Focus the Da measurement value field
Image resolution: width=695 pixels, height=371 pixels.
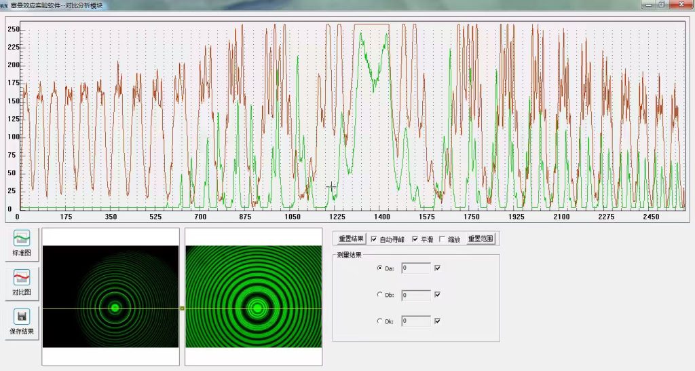pyautogui.click(x=416, y=268)
